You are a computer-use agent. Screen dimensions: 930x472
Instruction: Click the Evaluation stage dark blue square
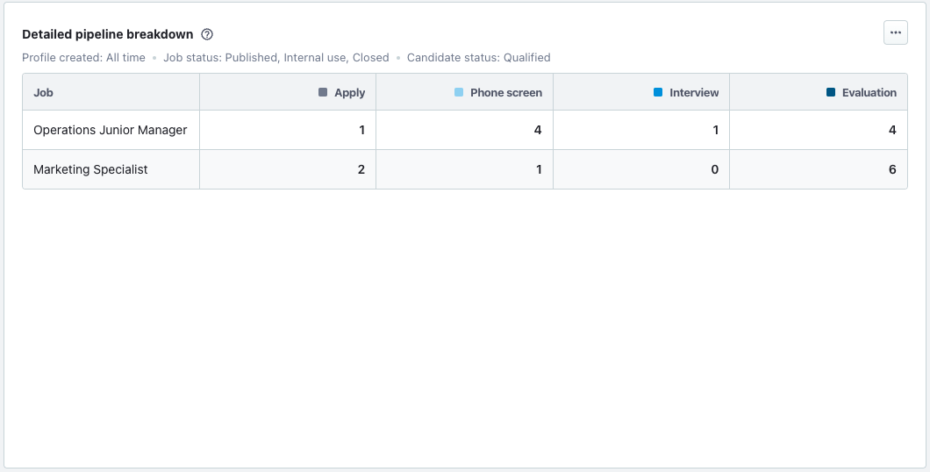coord(831,92)
